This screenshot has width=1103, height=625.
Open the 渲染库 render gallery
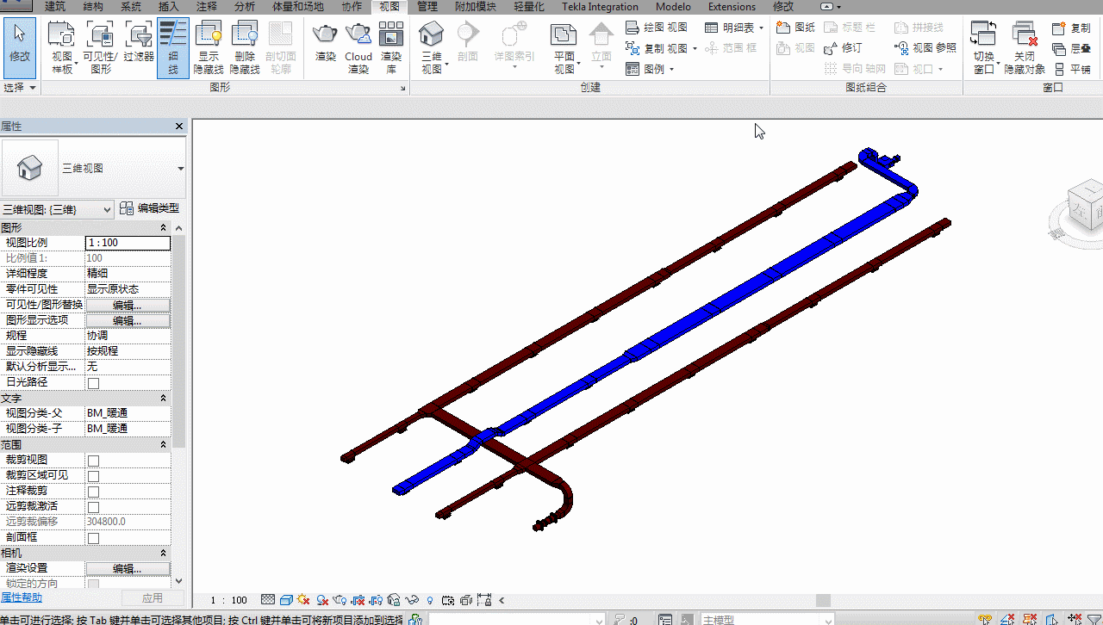tap(391, 48)
